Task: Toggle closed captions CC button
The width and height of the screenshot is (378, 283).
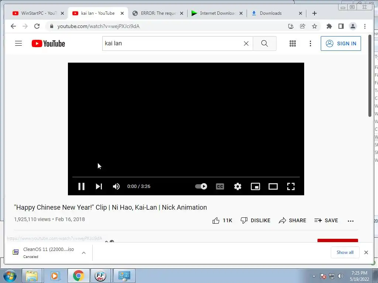Action: point(220,186)
